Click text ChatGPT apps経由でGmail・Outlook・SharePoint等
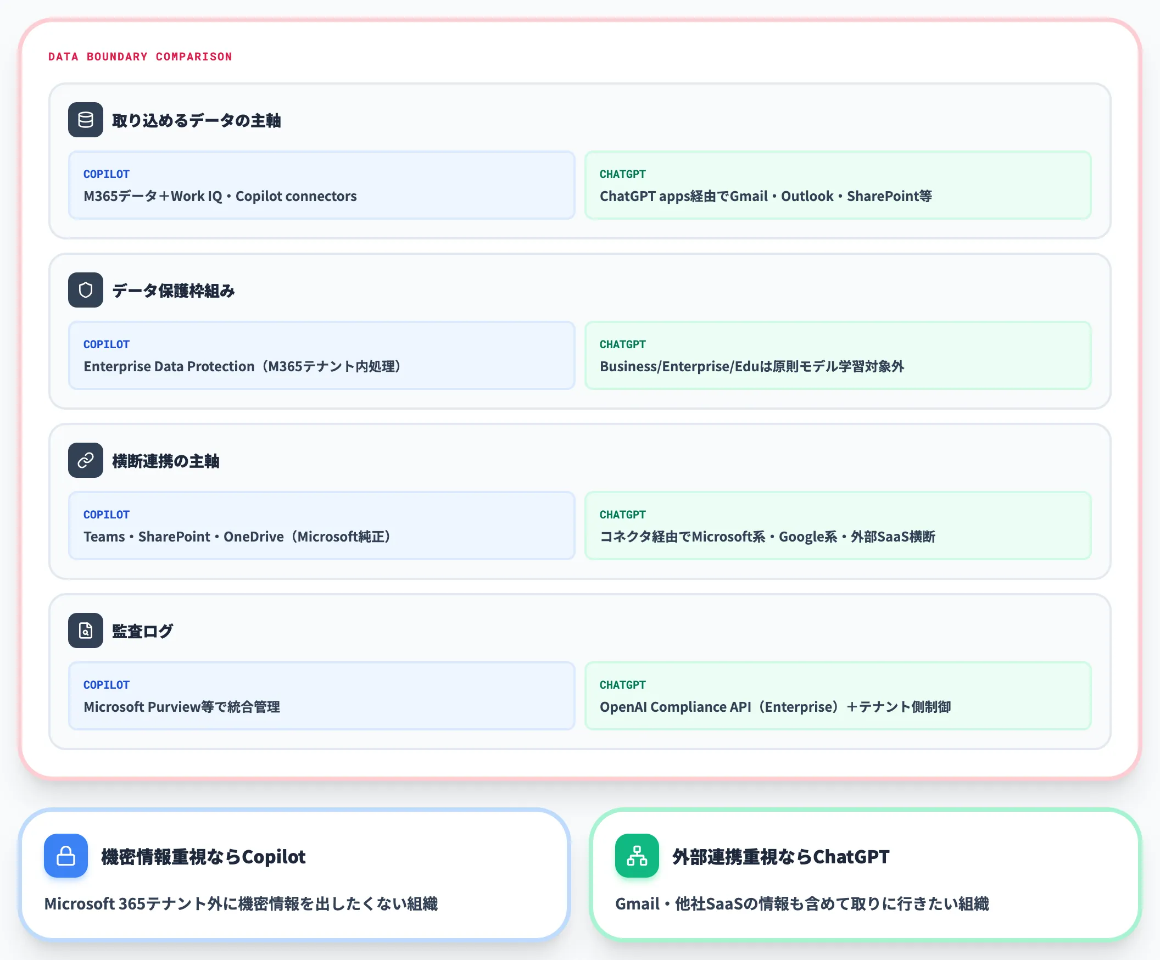 click(766, 196)
